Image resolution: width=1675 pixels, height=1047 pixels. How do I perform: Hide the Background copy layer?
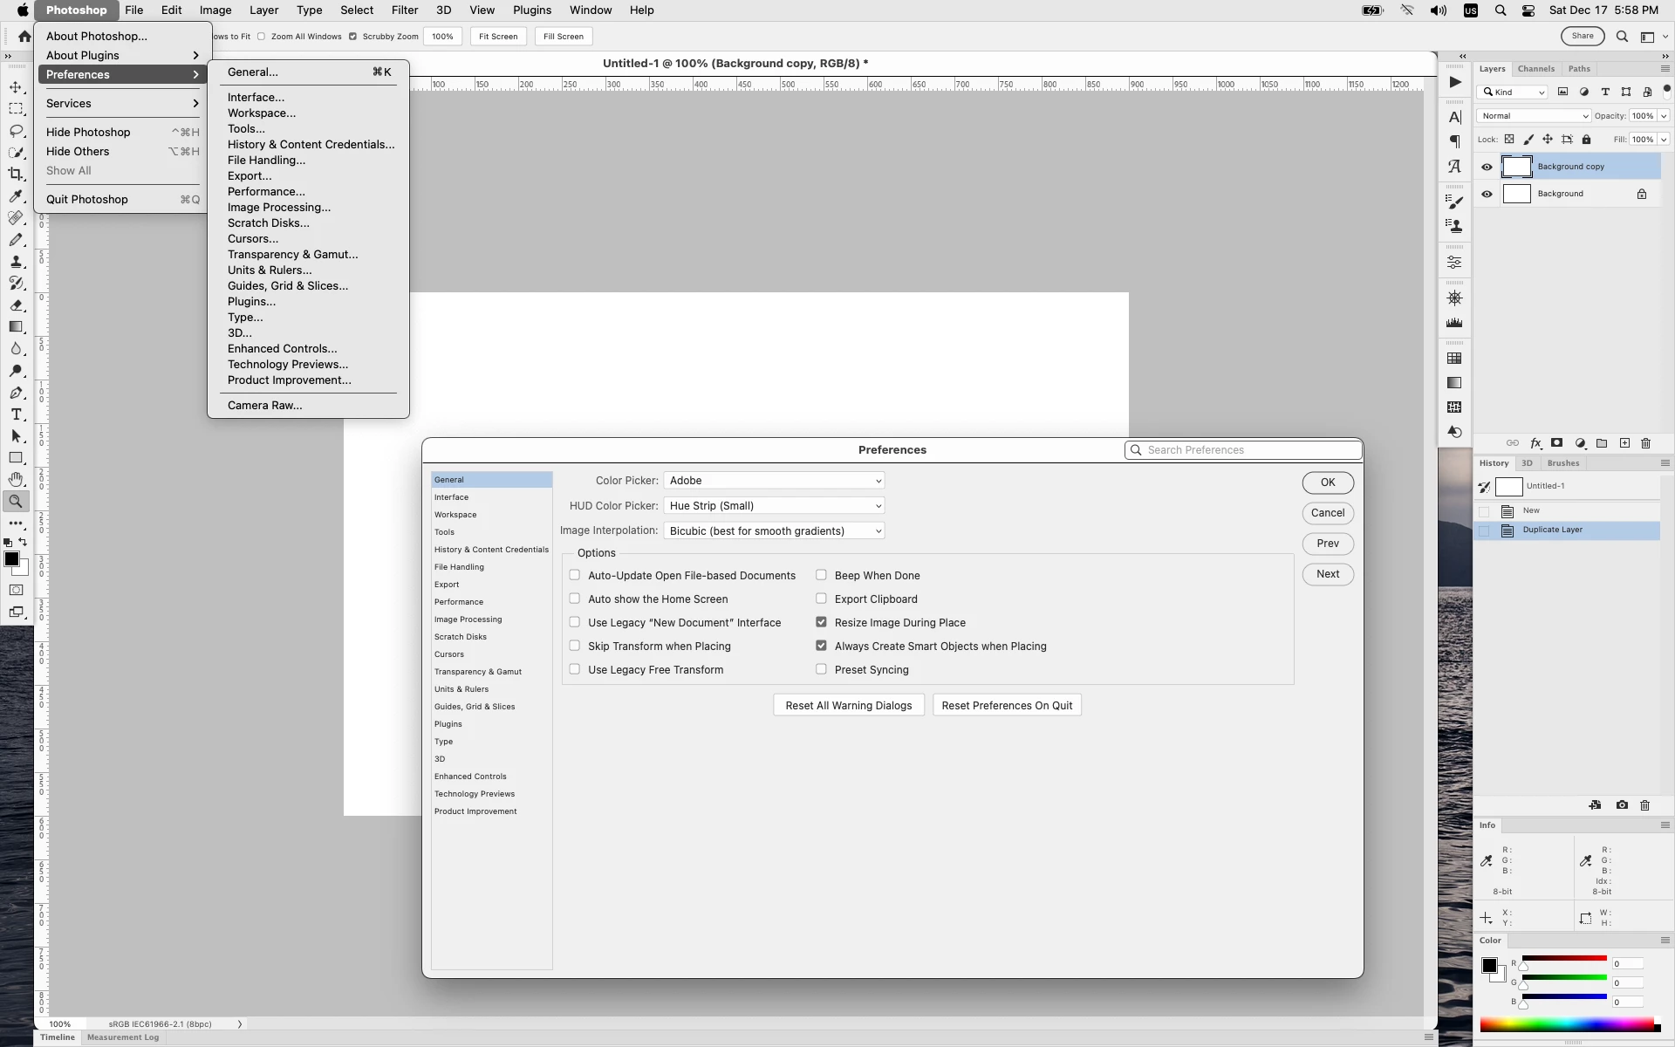(x=1487, y=167)
